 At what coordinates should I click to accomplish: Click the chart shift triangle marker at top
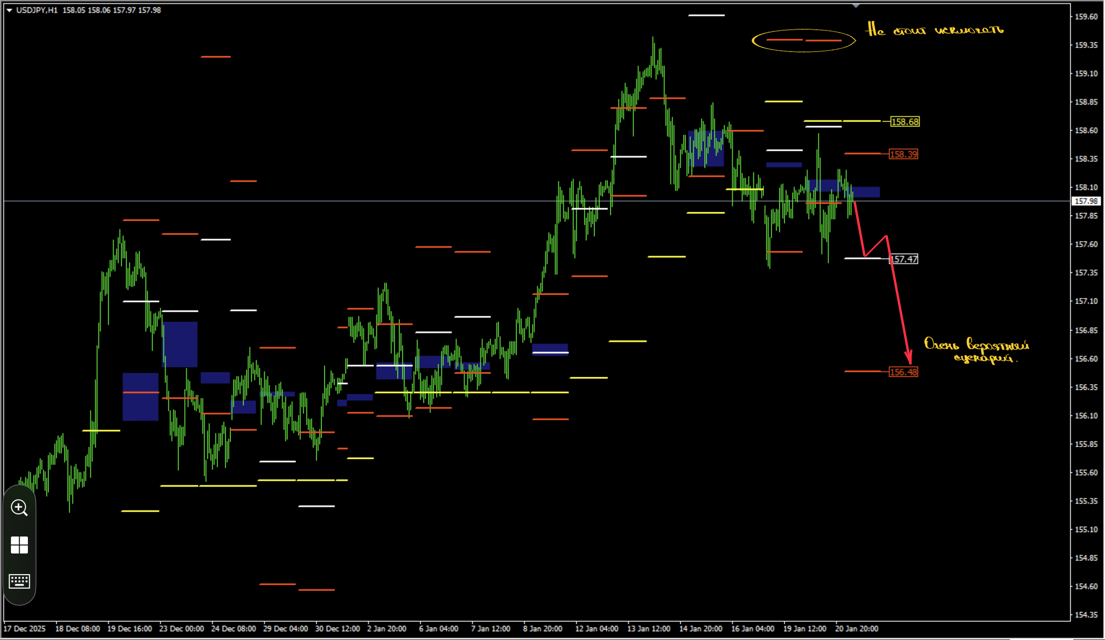856,6
